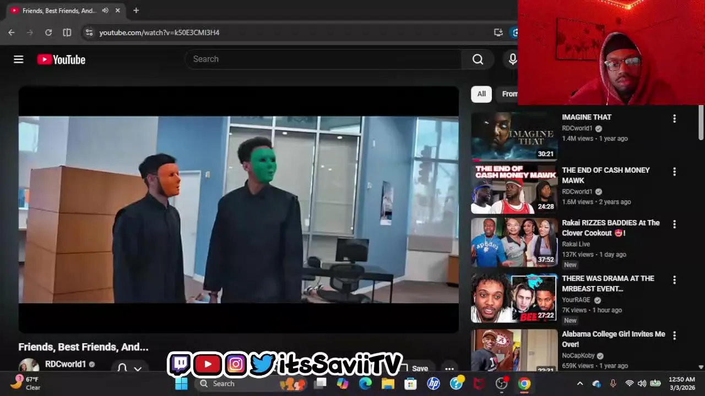Open a new browser tab
Screen dimensions: 705x396
pos(136,10)
